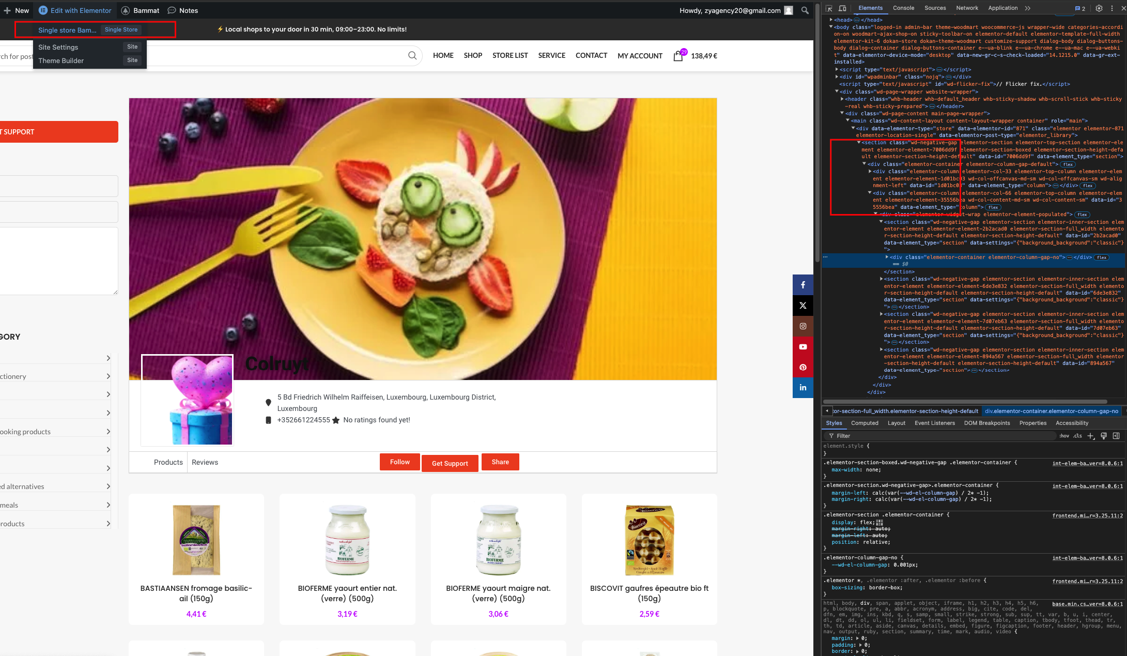Viewport: 1127px width, 656px height.
Task: Open the store Reviews tab
Action: click(x=205, y=462)
